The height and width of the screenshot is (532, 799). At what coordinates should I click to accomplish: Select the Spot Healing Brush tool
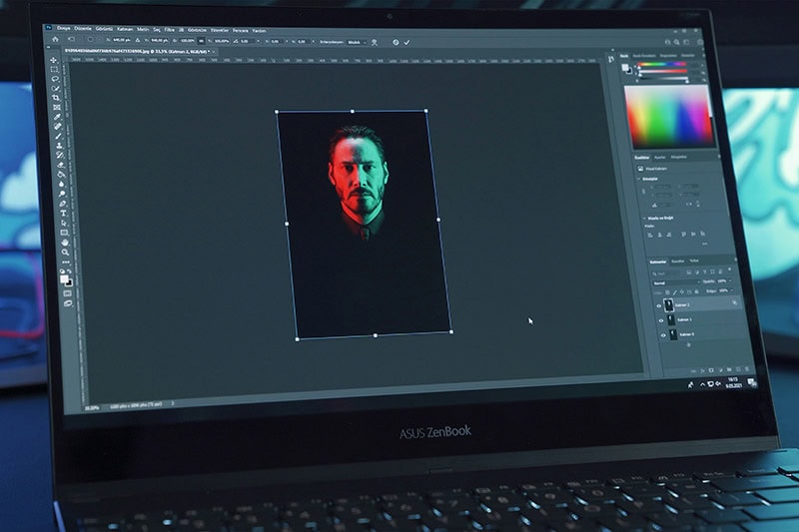pos(58,126)
